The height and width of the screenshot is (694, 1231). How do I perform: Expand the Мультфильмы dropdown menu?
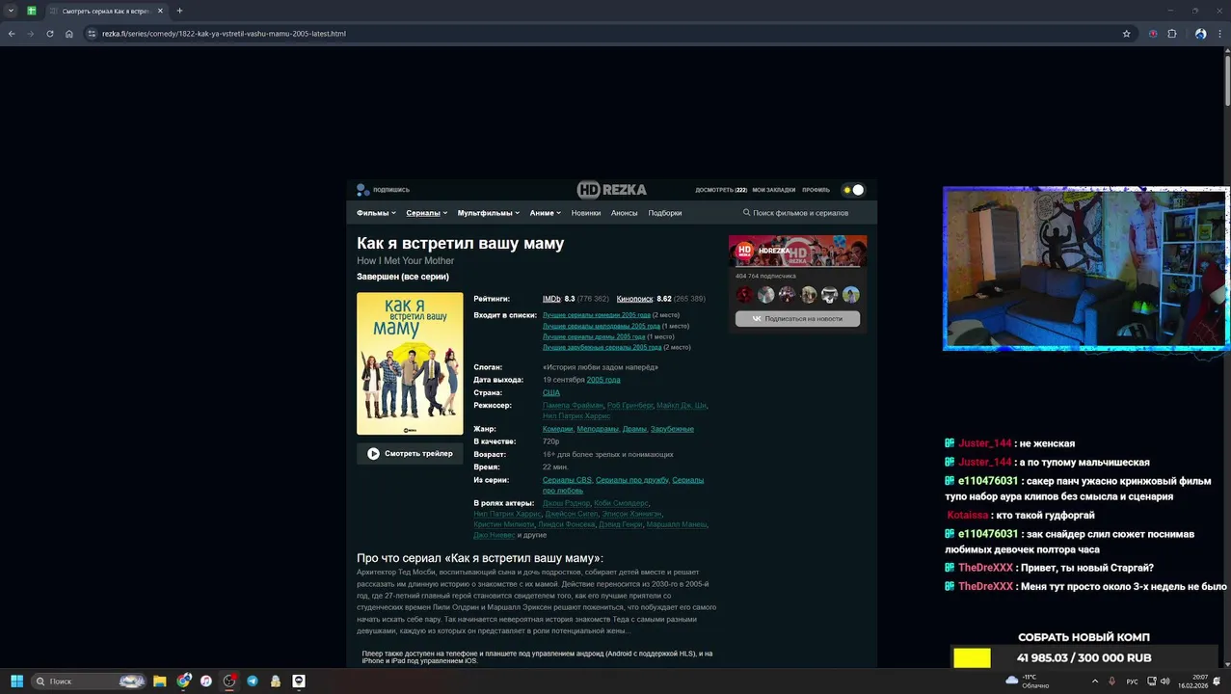click(x=489, y=213)
